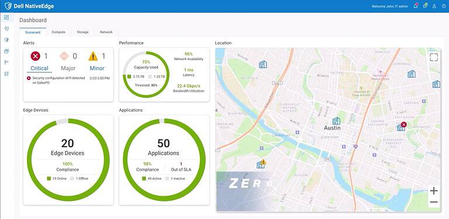The height and width of the screenshot is (219, 449).
Task: Click the yellow Minor warning triangle icon
Action: click(x=93, y=56)
